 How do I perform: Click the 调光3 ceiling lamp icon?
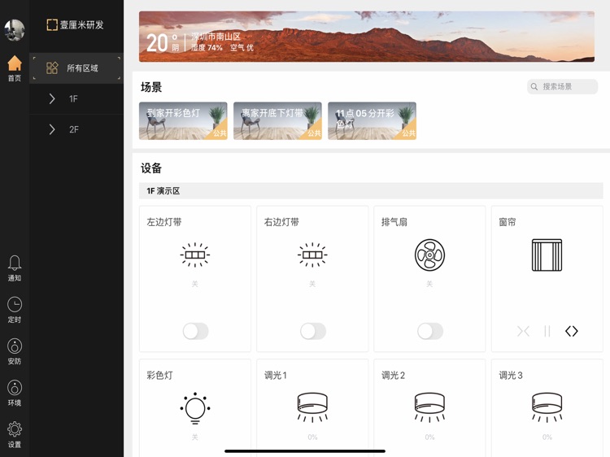point(547,407)
